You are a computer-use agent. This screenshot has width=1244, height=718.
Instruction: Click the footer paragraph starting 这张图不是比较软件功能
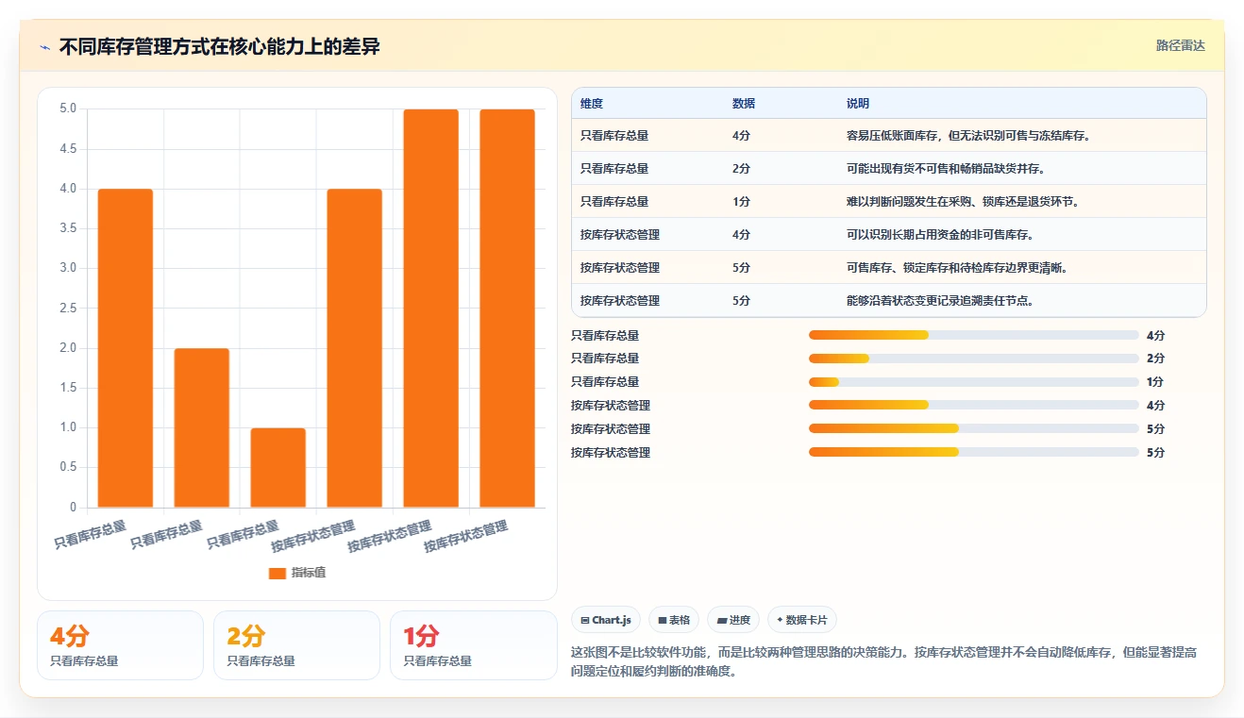click(883, 662)
